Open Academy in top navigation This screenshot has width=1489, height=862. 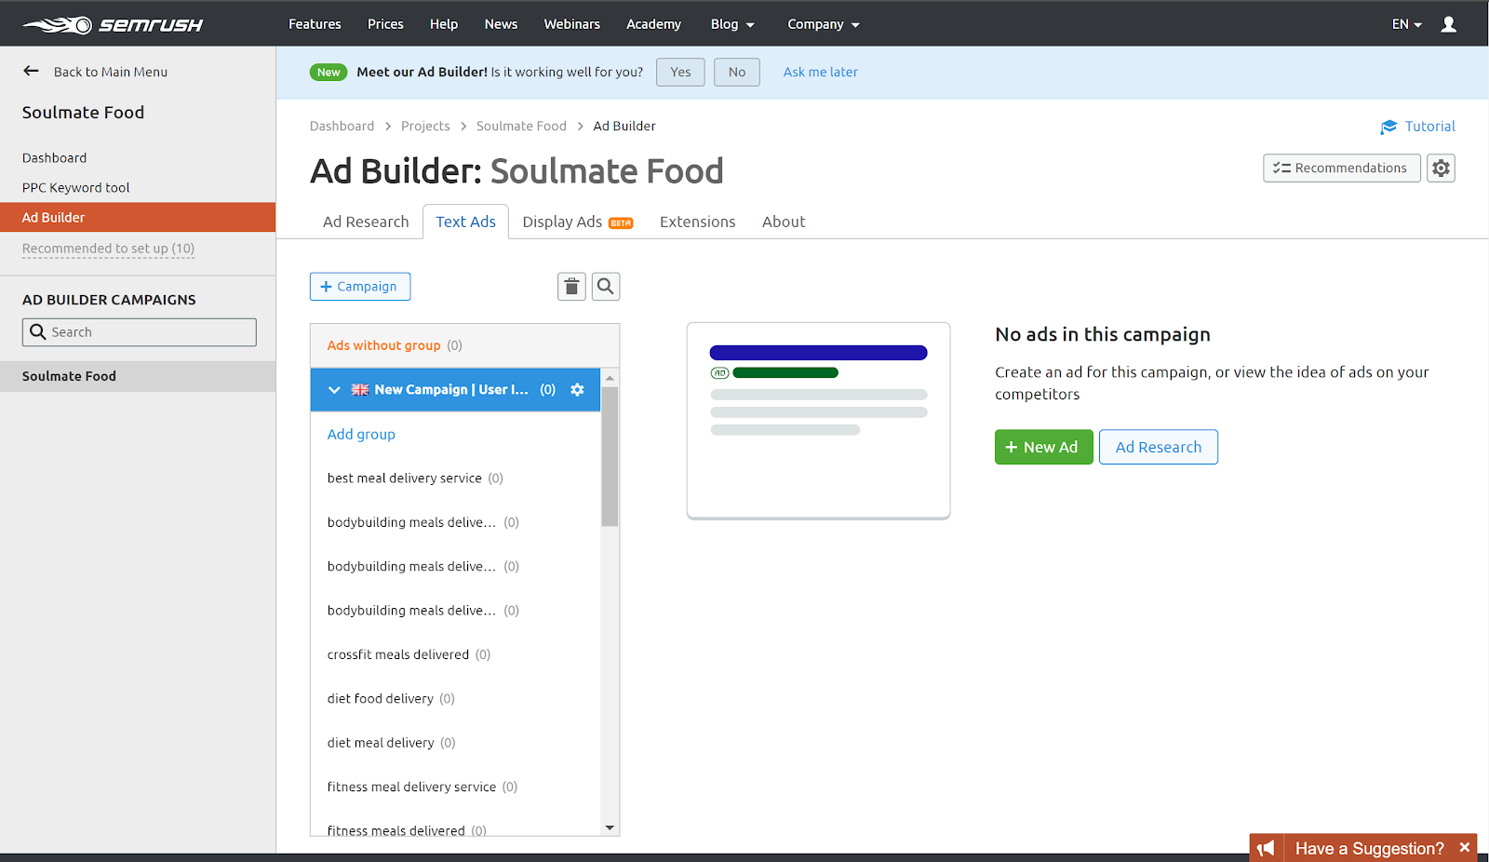(653, 24)
